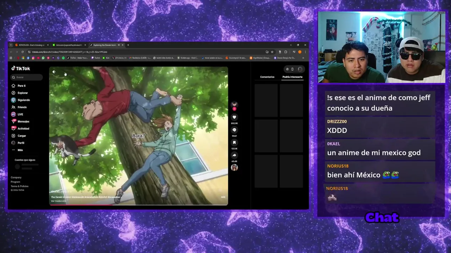Click the creator username zirofx1

click(56, 192)
